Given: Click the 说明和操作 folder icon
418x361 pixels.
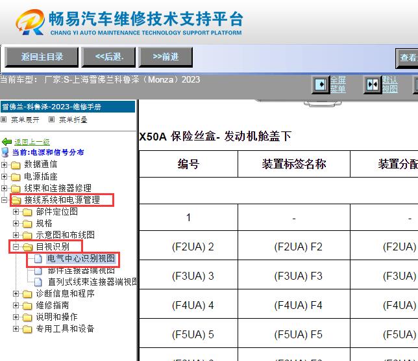Looking at the screenshot, I should point(27,317).
